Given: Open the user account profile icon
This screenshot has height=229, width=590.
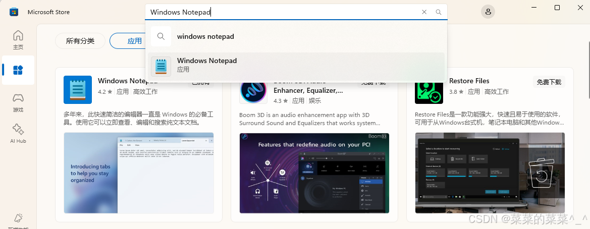Looking at the screenshot, I should pos(488,12).
